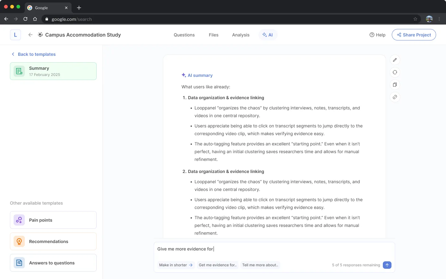
Task: Copy link with the chain link icon
Action: 395,97
